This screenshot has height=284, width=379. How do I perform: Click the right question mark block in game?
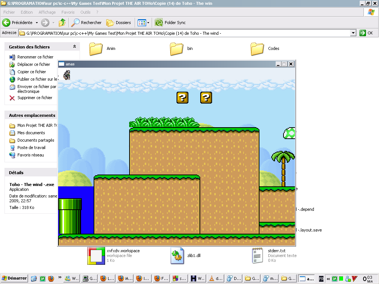(206, 98)
